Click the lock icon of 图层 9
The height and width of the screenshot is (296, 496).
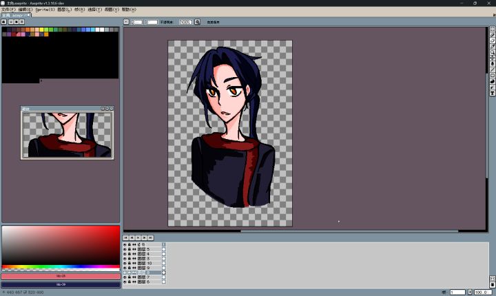(130, 268)
